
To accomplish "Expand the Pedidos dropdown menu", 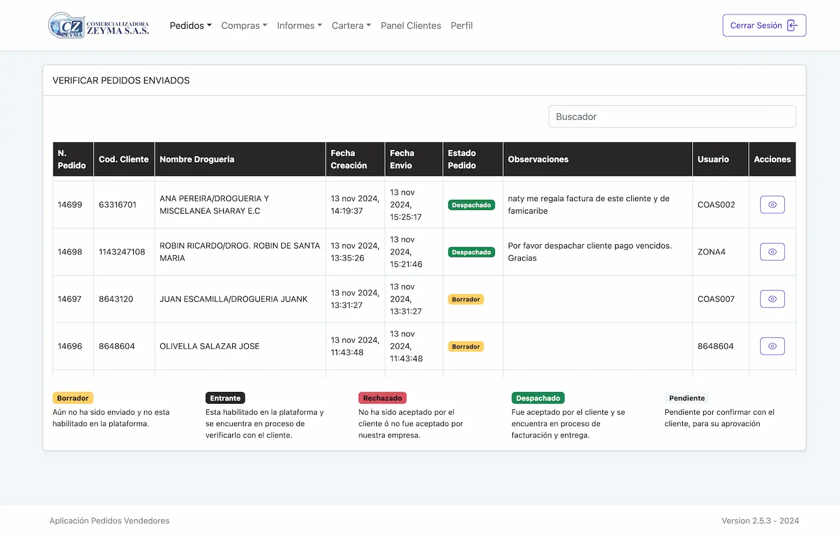I will click(x=190, y=26).
